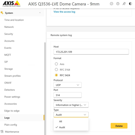Screen dimensions: 135x135
Task: Expand the Severity dropdown
Action: (x=71, y=105)
